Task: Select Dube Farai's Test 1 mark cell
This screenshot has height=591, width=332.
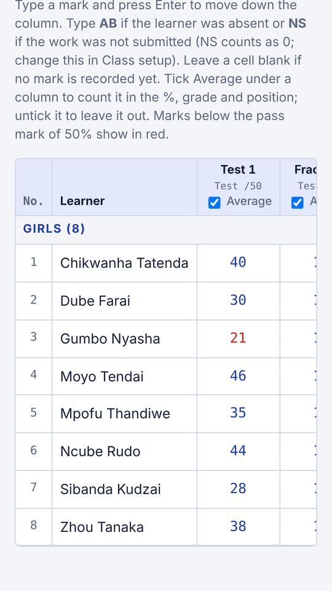Action: (239, 301)
